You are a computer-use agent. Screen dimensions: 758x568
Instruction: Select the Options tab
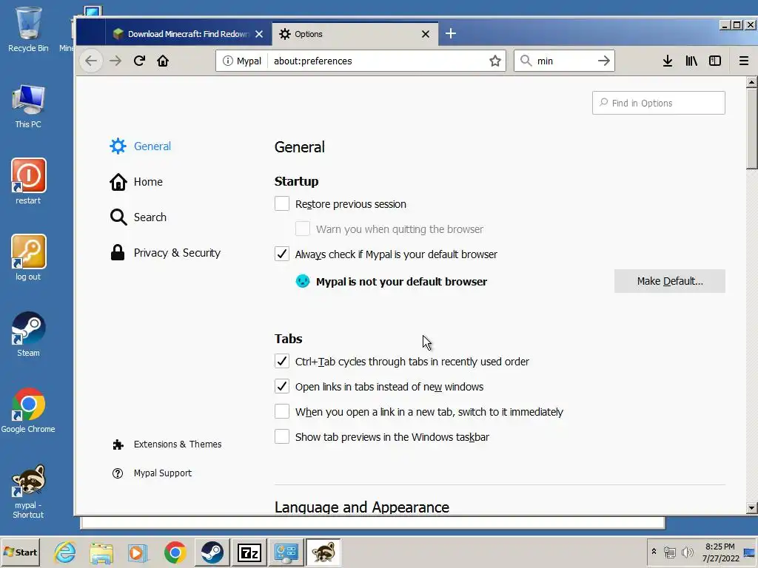(355, 34)
